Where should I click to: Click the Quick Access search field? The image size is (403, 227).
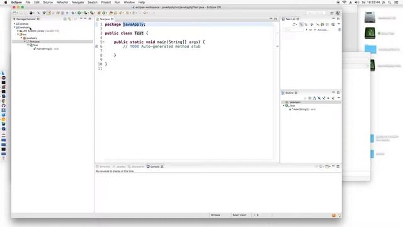coord(316,13)
